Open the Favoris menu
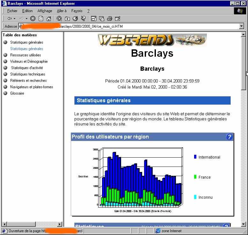The image size is (248, 235). click(77, 11)
